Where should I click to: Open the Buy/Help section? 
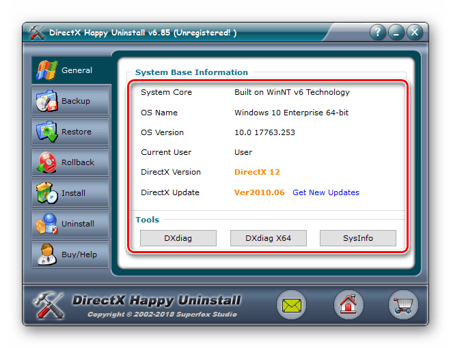tap(70, 255)
